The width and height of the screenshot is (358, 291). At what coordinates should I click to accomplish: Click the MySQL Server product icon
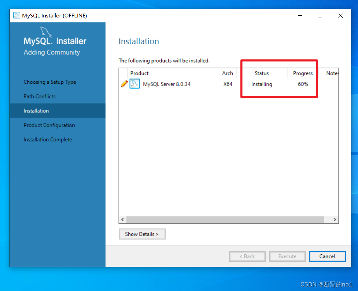pyautogui.click(x=134, y=84)
